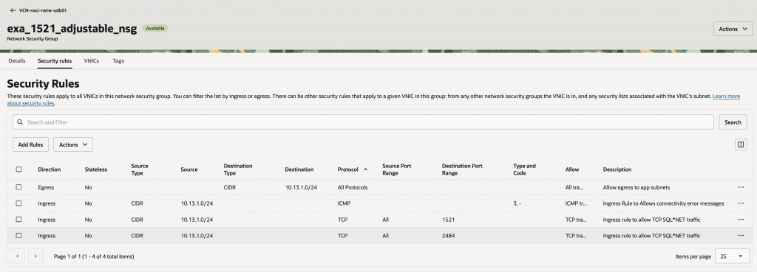Open row menu for port 1521 rule
The width and height of the screenshot is (757, 272).
741,220
